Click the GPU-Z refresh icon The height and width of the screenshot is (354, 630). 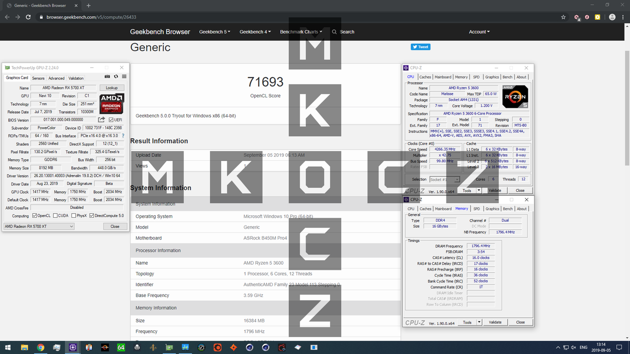coord(116,77)
